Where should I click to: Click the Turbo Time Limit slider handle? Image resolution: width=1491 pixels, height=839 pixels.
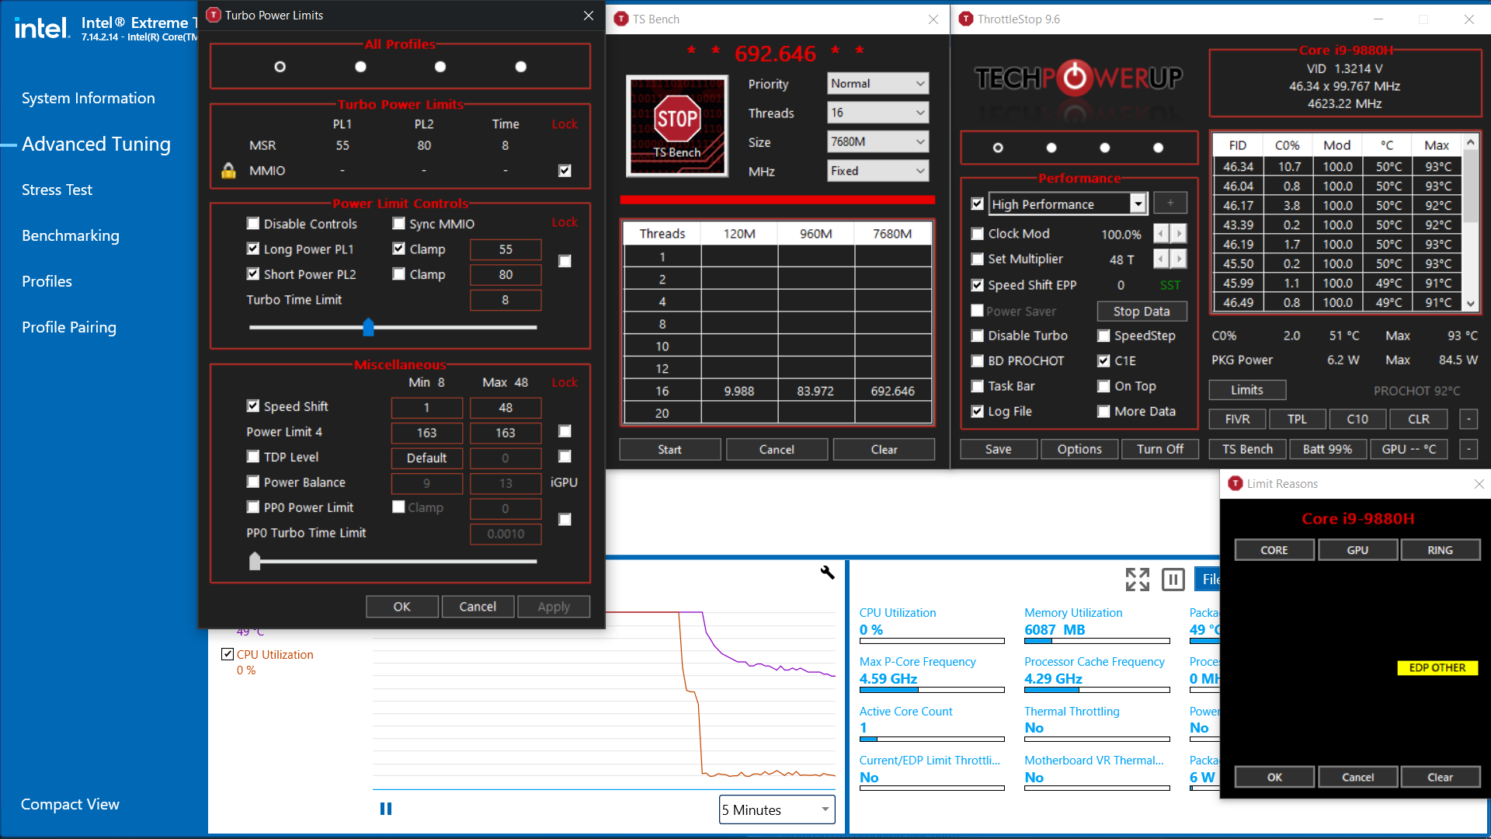click(x=368, y=327)
